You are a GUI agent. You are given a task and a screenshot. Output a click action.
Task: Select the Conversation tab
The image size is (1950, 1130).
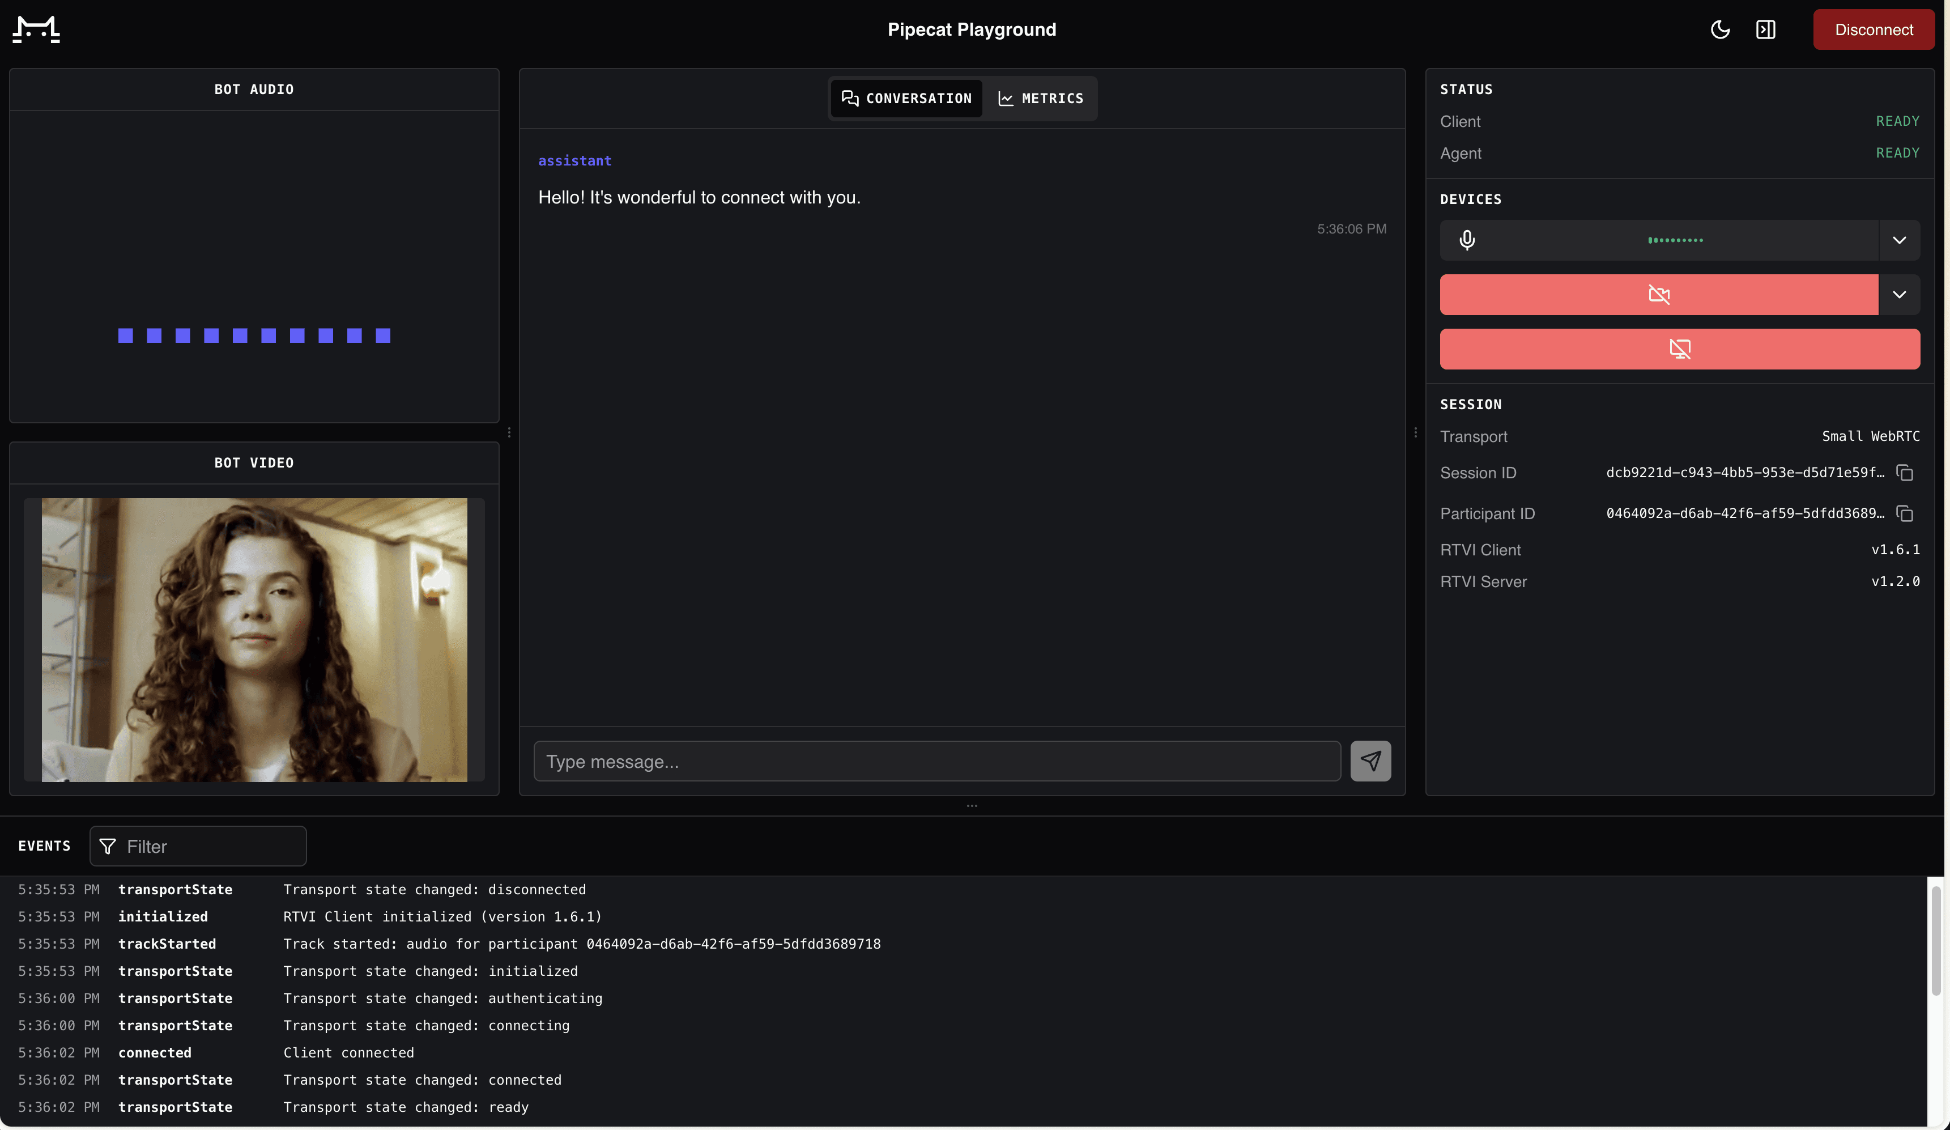click(x=906, y=98)
